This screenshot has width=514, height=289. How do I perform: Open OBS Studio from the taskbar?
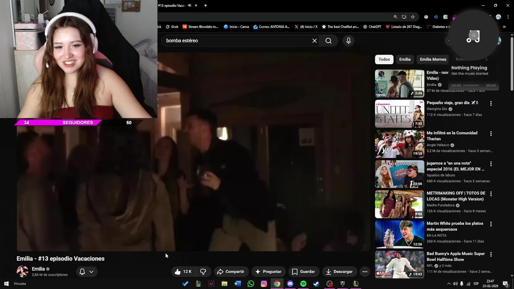(x=330, y=284)
